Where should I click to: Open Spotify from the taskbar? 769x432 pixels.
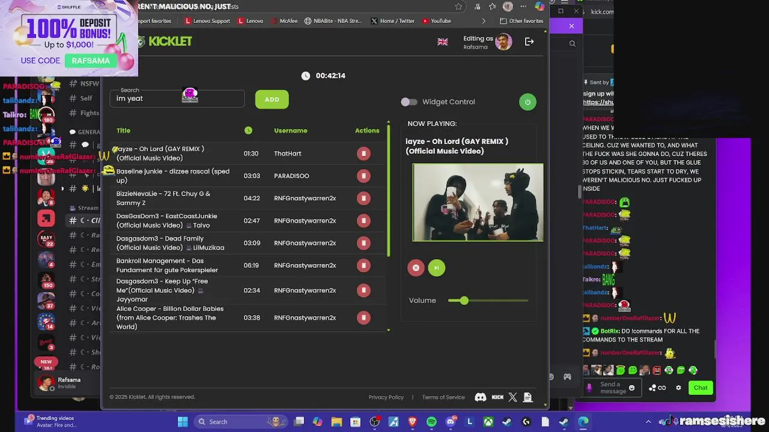(431, 422)
